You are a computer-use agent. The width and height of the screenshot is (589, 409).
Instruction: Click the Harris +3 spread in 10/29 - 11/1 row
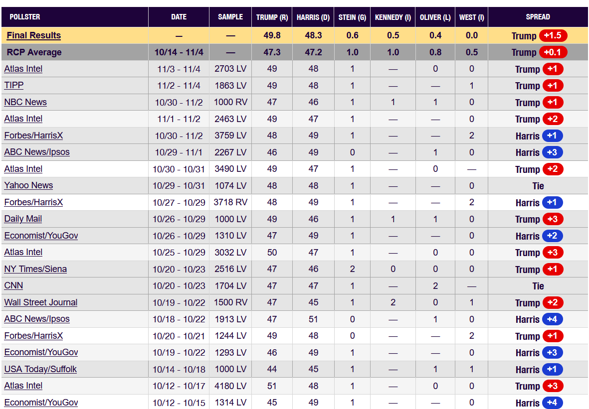pyautogui.click(x=539, y=152)
